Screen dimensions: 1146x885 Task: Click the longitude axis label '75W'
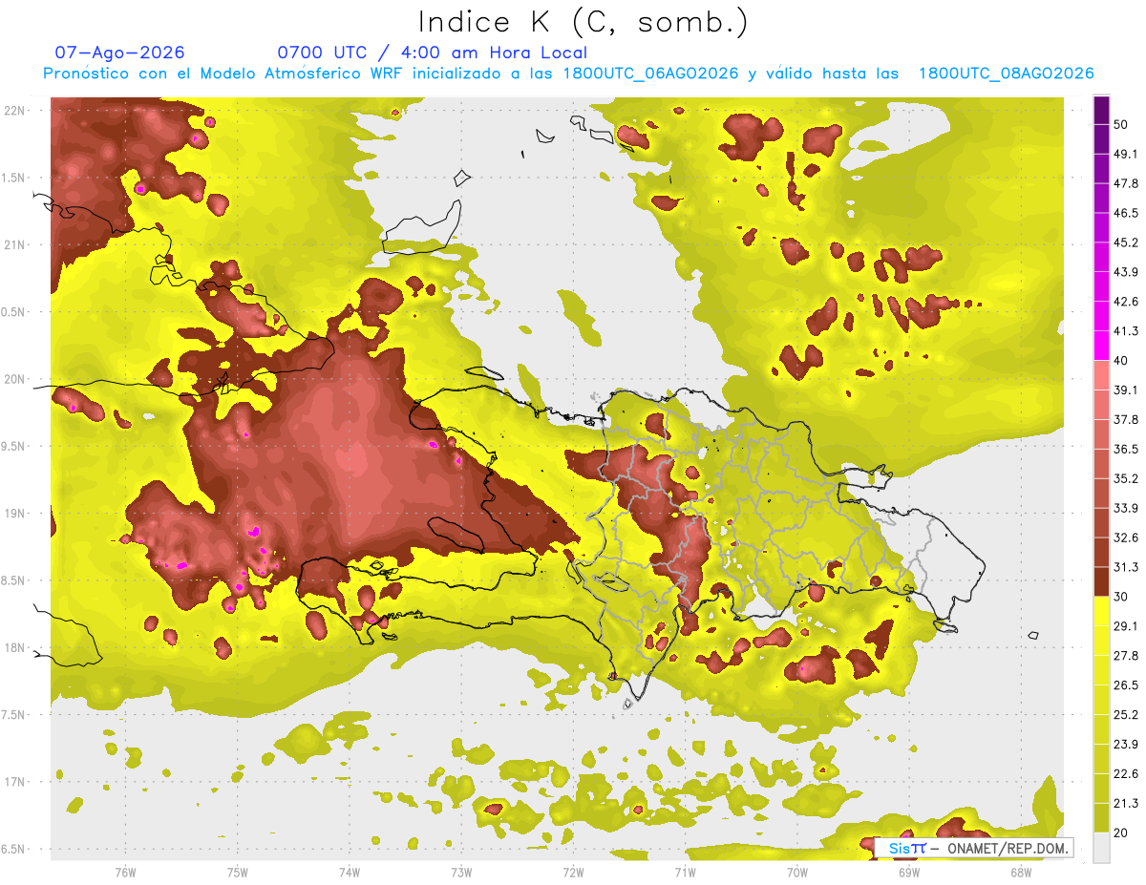237,873
